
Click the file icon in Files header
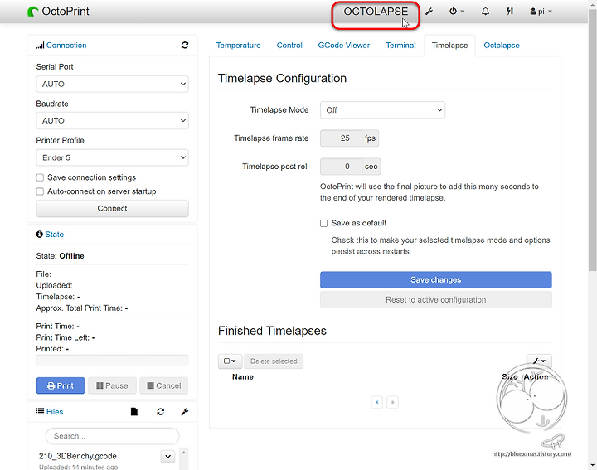click(134, 411)
